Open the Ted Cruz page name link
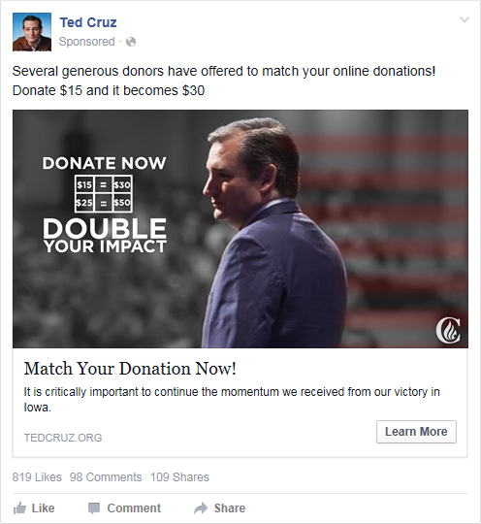This screenshot has height=524, width=481. pos(88,22)
